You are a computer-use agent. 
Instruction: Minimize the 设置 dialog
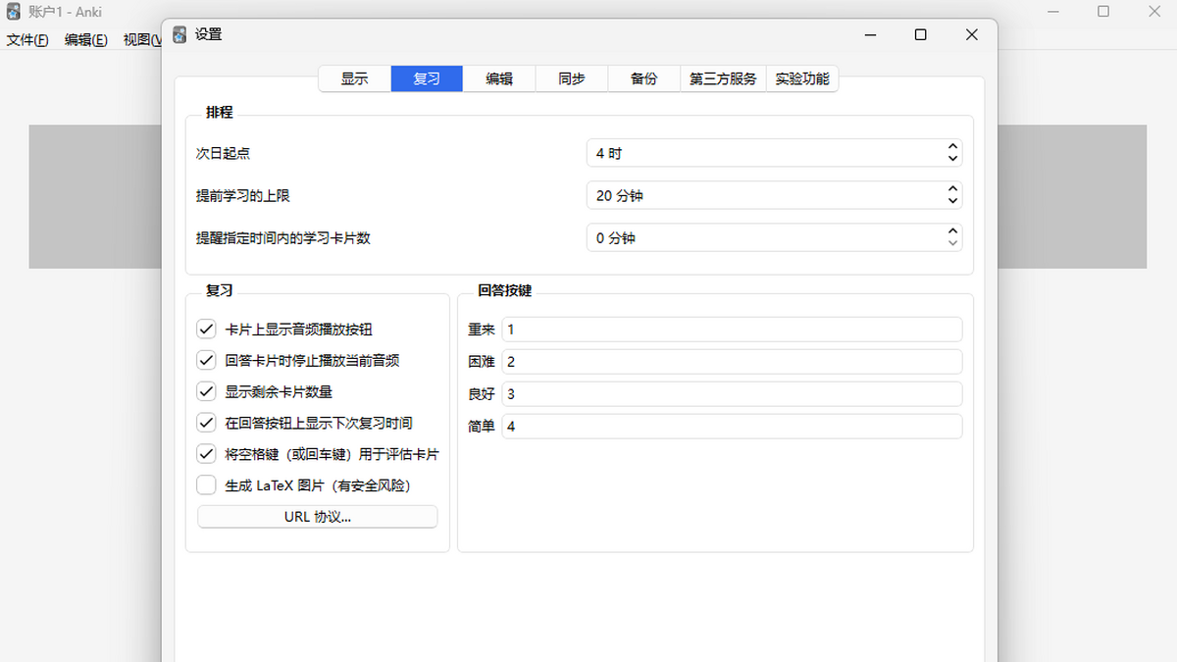870,34
